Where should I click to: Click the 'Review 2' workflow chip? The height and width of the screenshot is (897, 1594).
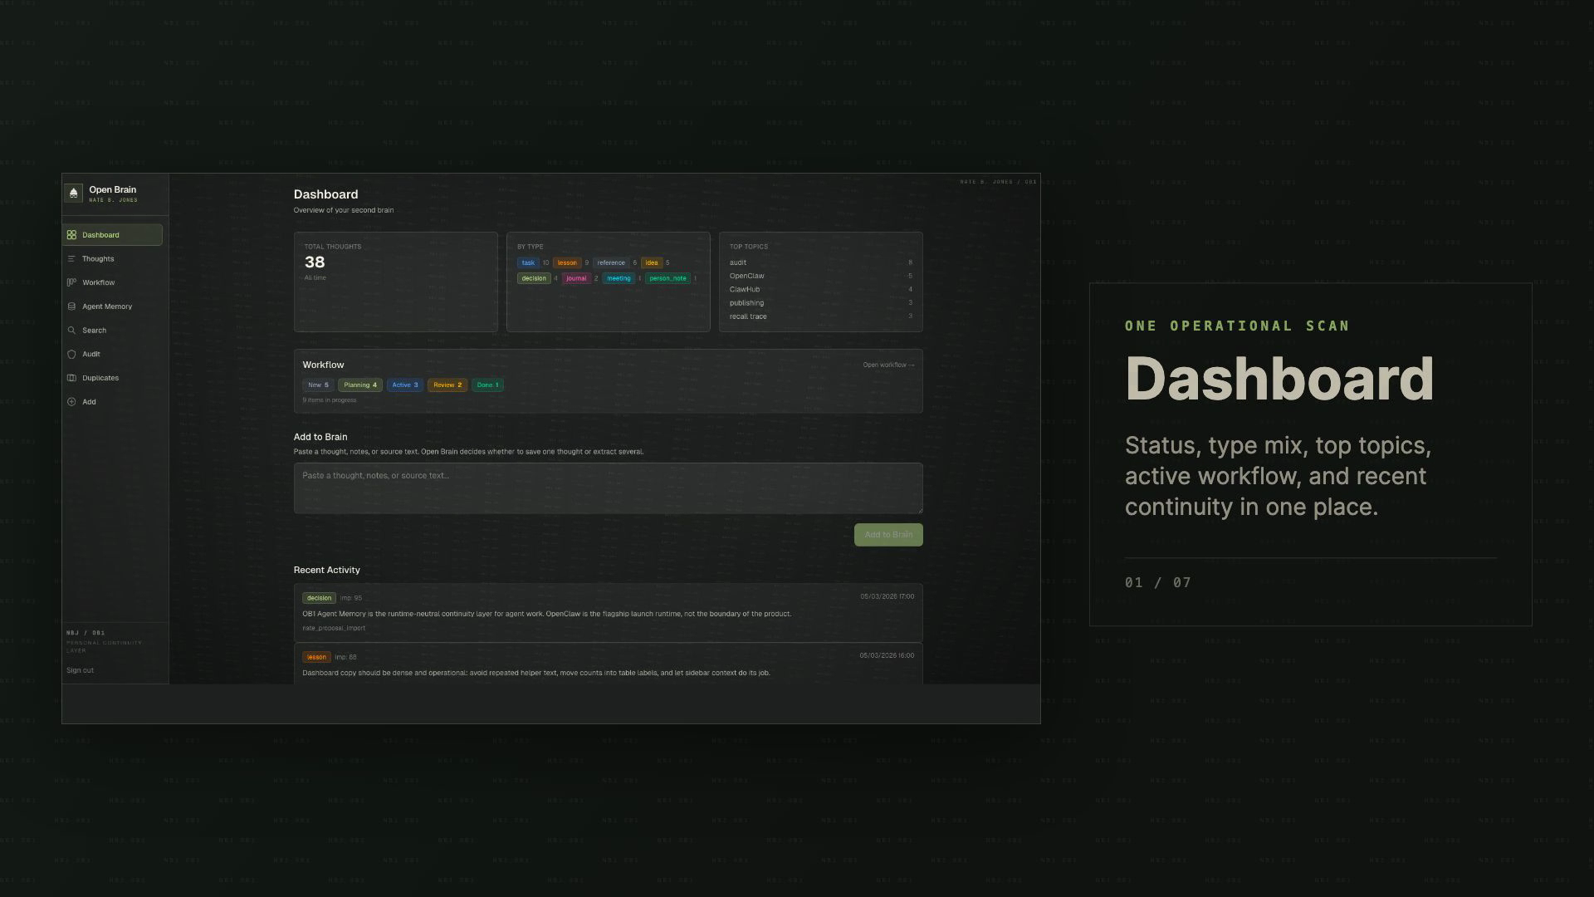[447, 385]
